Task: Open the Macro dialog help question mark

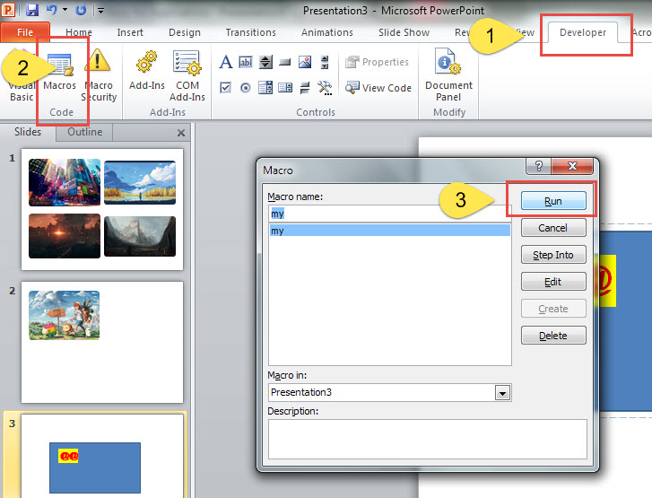Action: 538,166
